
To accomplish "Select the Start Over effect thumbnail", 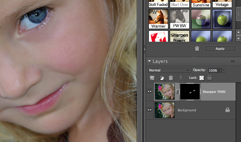I will (180, 4).
